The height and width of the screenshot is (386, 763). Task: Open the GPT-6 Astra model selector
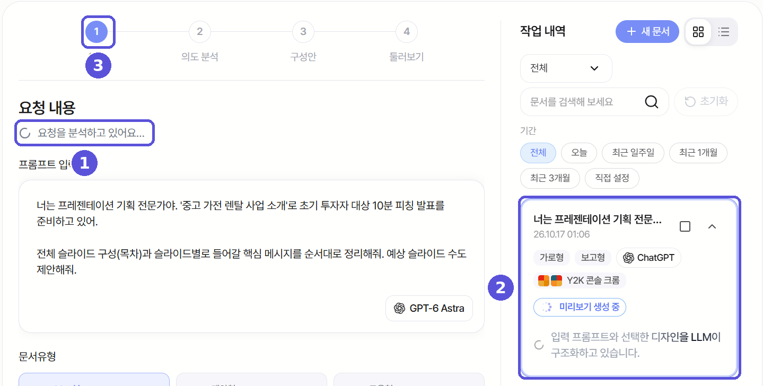pyautogui.click(x=429, y=308)
